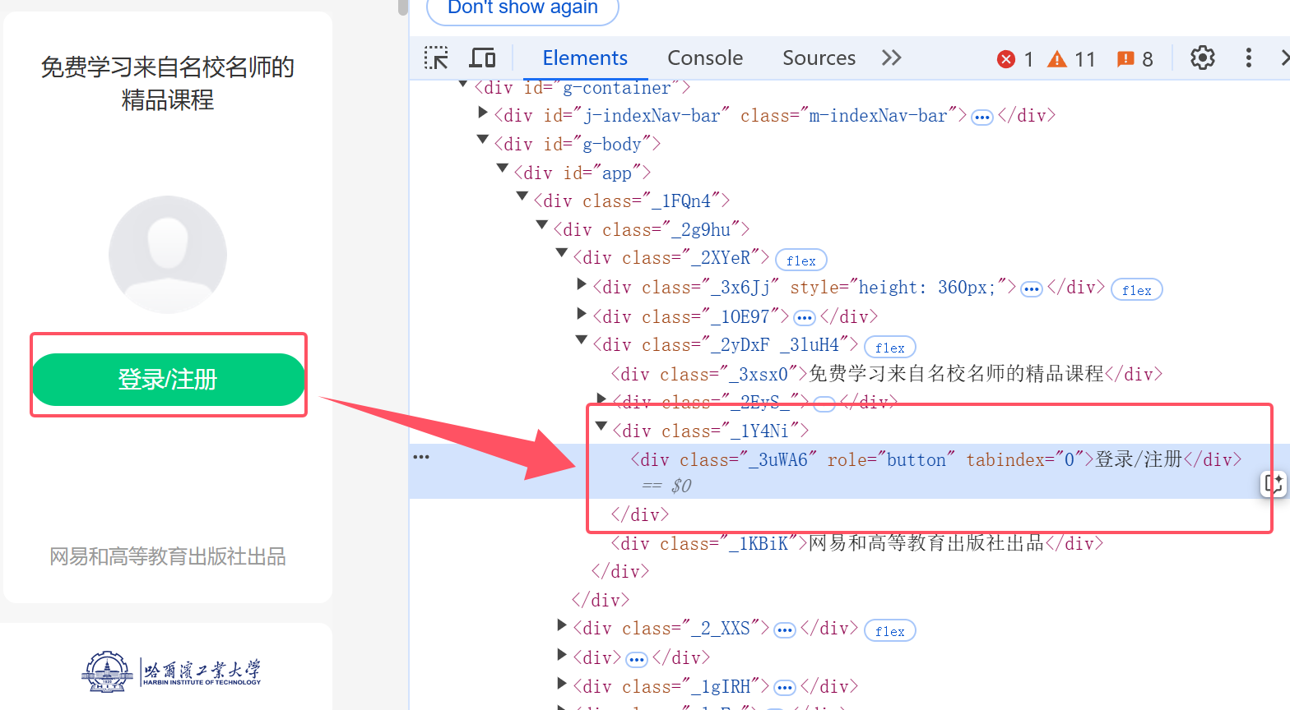This screenshot has width=1290, height=710.
Task: Collapse the _1Y4Ni div node
Action: pyautogui.click(x=601, y=426)
